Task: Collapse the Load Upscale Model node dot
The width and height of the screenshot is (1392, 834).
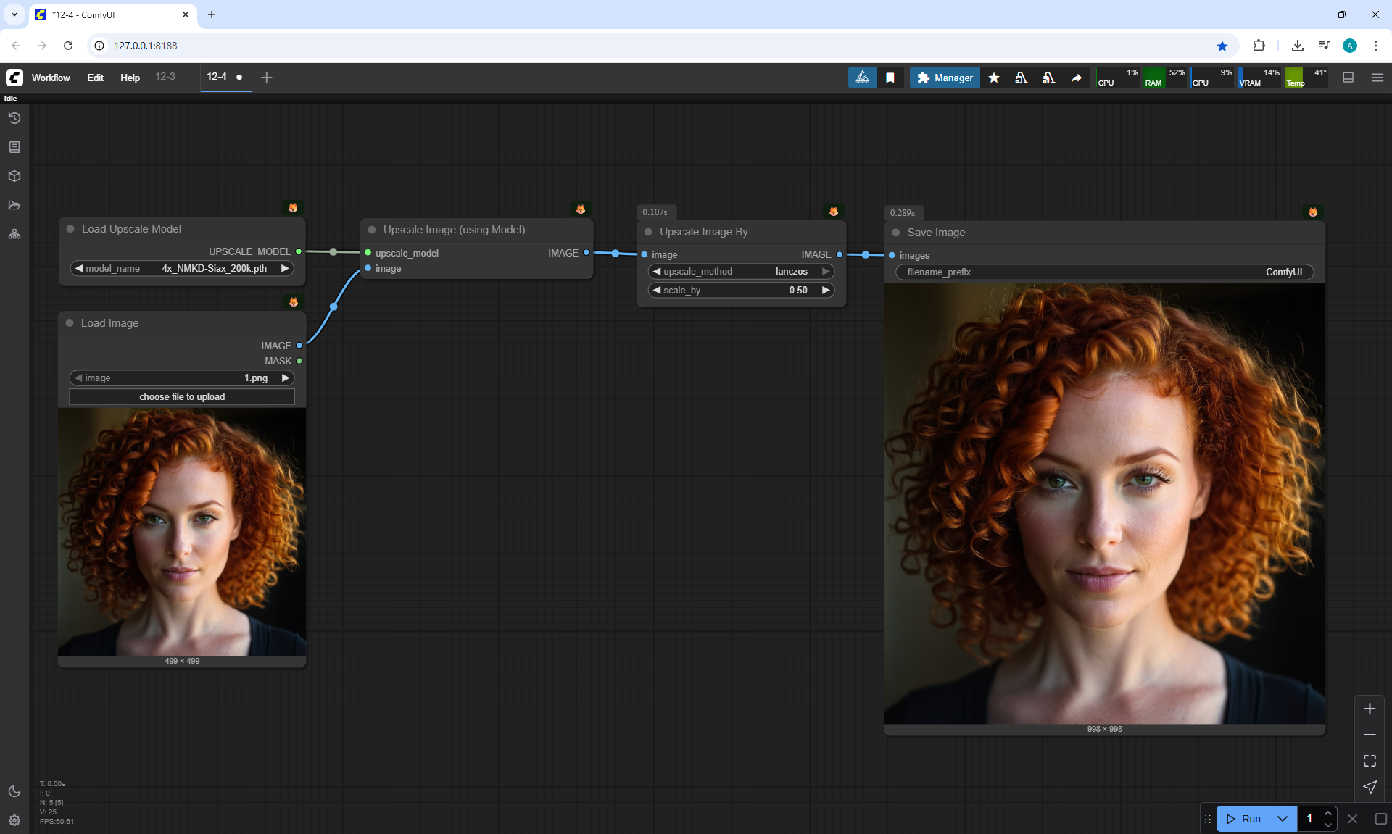Action: [x=70, y=229]
